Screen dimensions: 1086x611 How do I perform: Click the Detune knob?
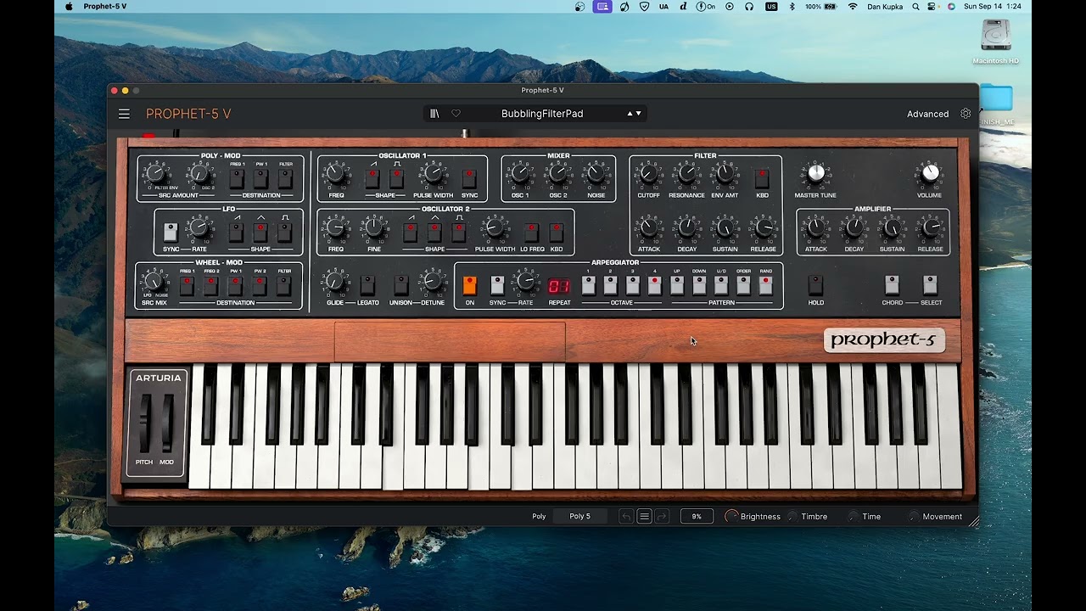coord(432,281)
